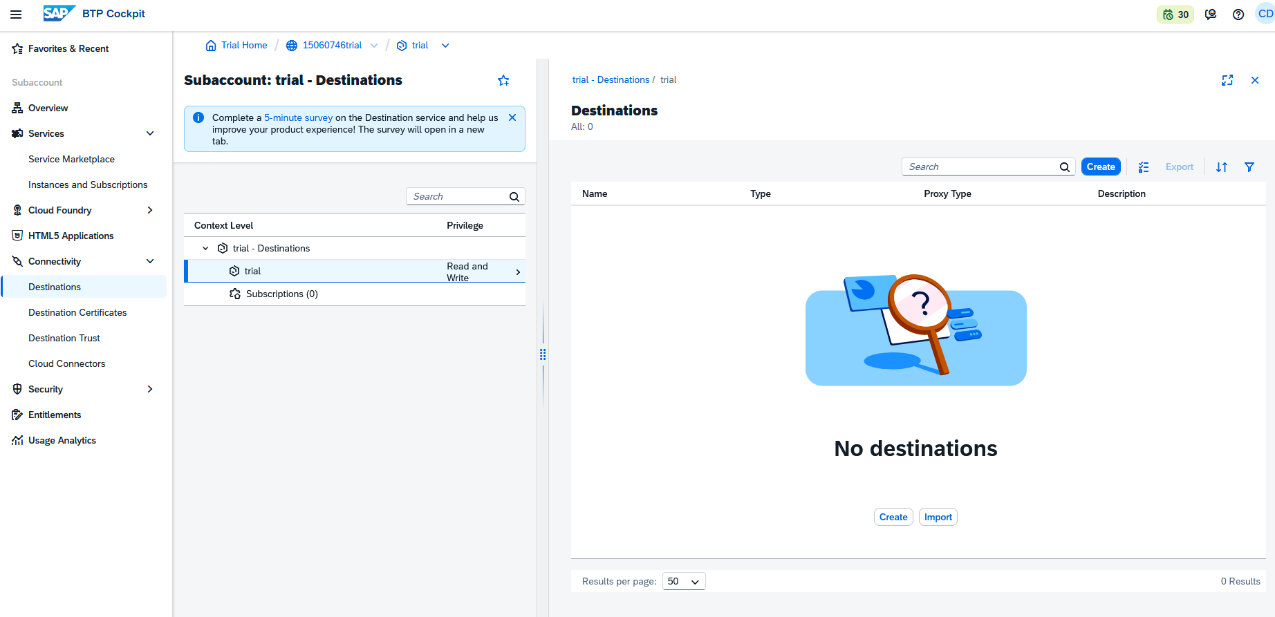
Task: Click the SAP logo
Action: pyautogui.click(x=59, y=14)
